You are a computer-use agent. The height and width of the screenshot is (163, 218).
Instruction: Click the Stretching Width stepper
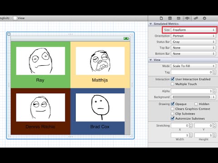click(x=191, y=135)
